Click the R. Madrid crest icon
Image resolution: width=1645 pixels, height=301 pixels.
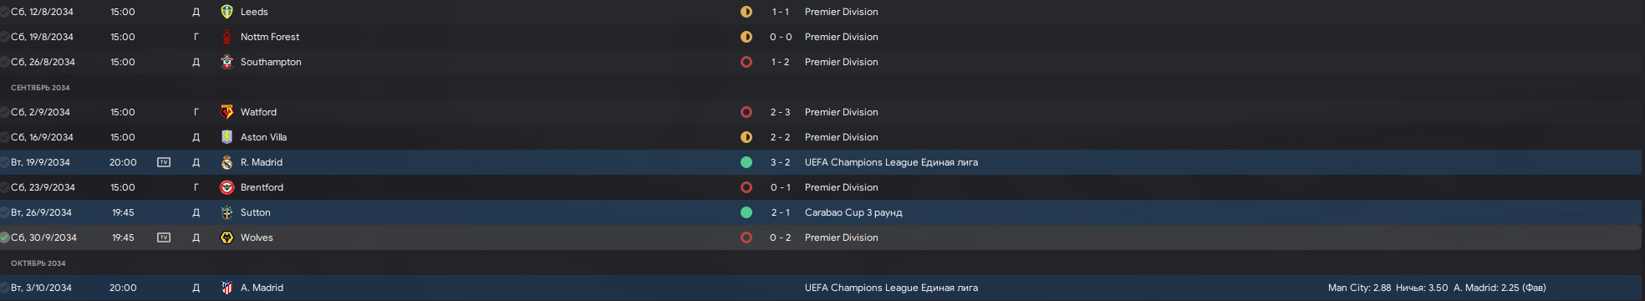tap(227, 162)
